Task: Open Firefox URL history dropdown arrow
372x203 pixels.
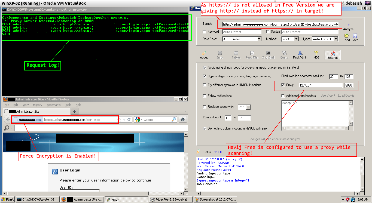Action: coord(124,120)
